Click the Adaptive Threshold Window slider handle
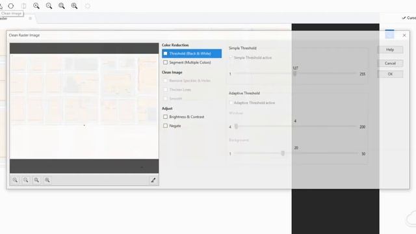 [236, 127]
